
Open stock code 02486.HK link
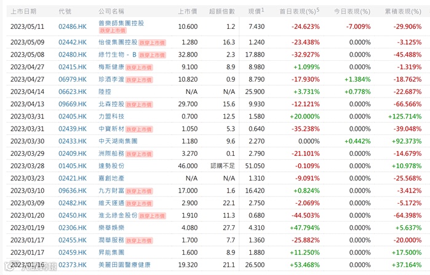(x=73, y=26)
